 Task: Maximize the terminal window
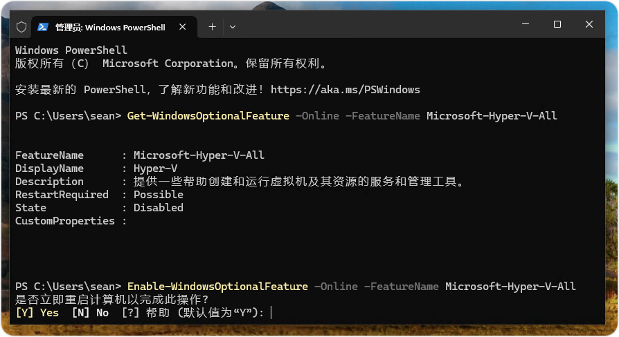[557, 24]
